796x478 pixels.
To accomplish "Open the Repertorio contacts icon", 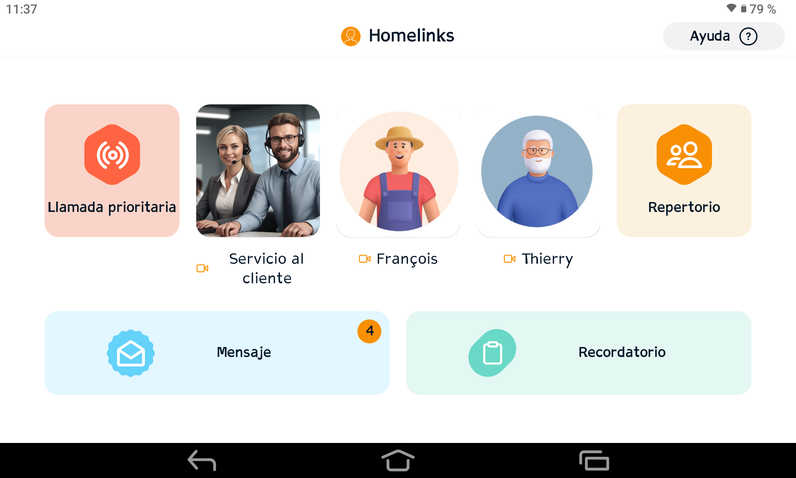I will (684, 155).
